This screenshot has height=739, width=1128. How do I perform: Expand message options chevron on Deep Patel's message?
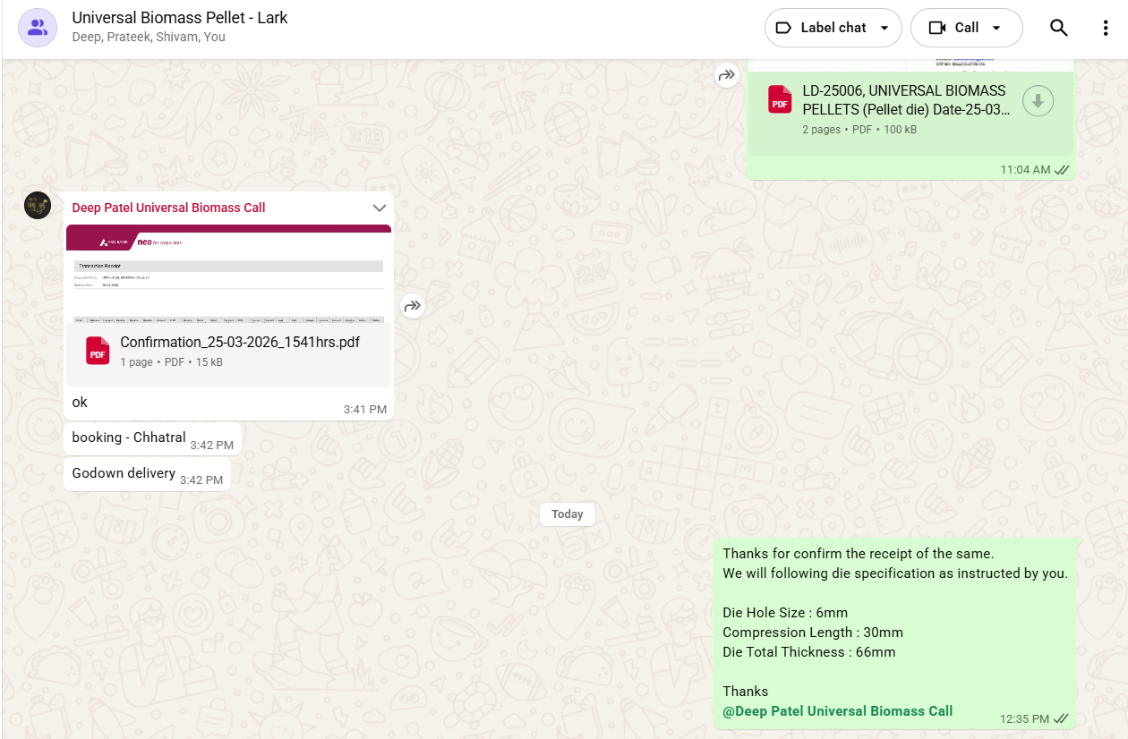tap(379, 208)
